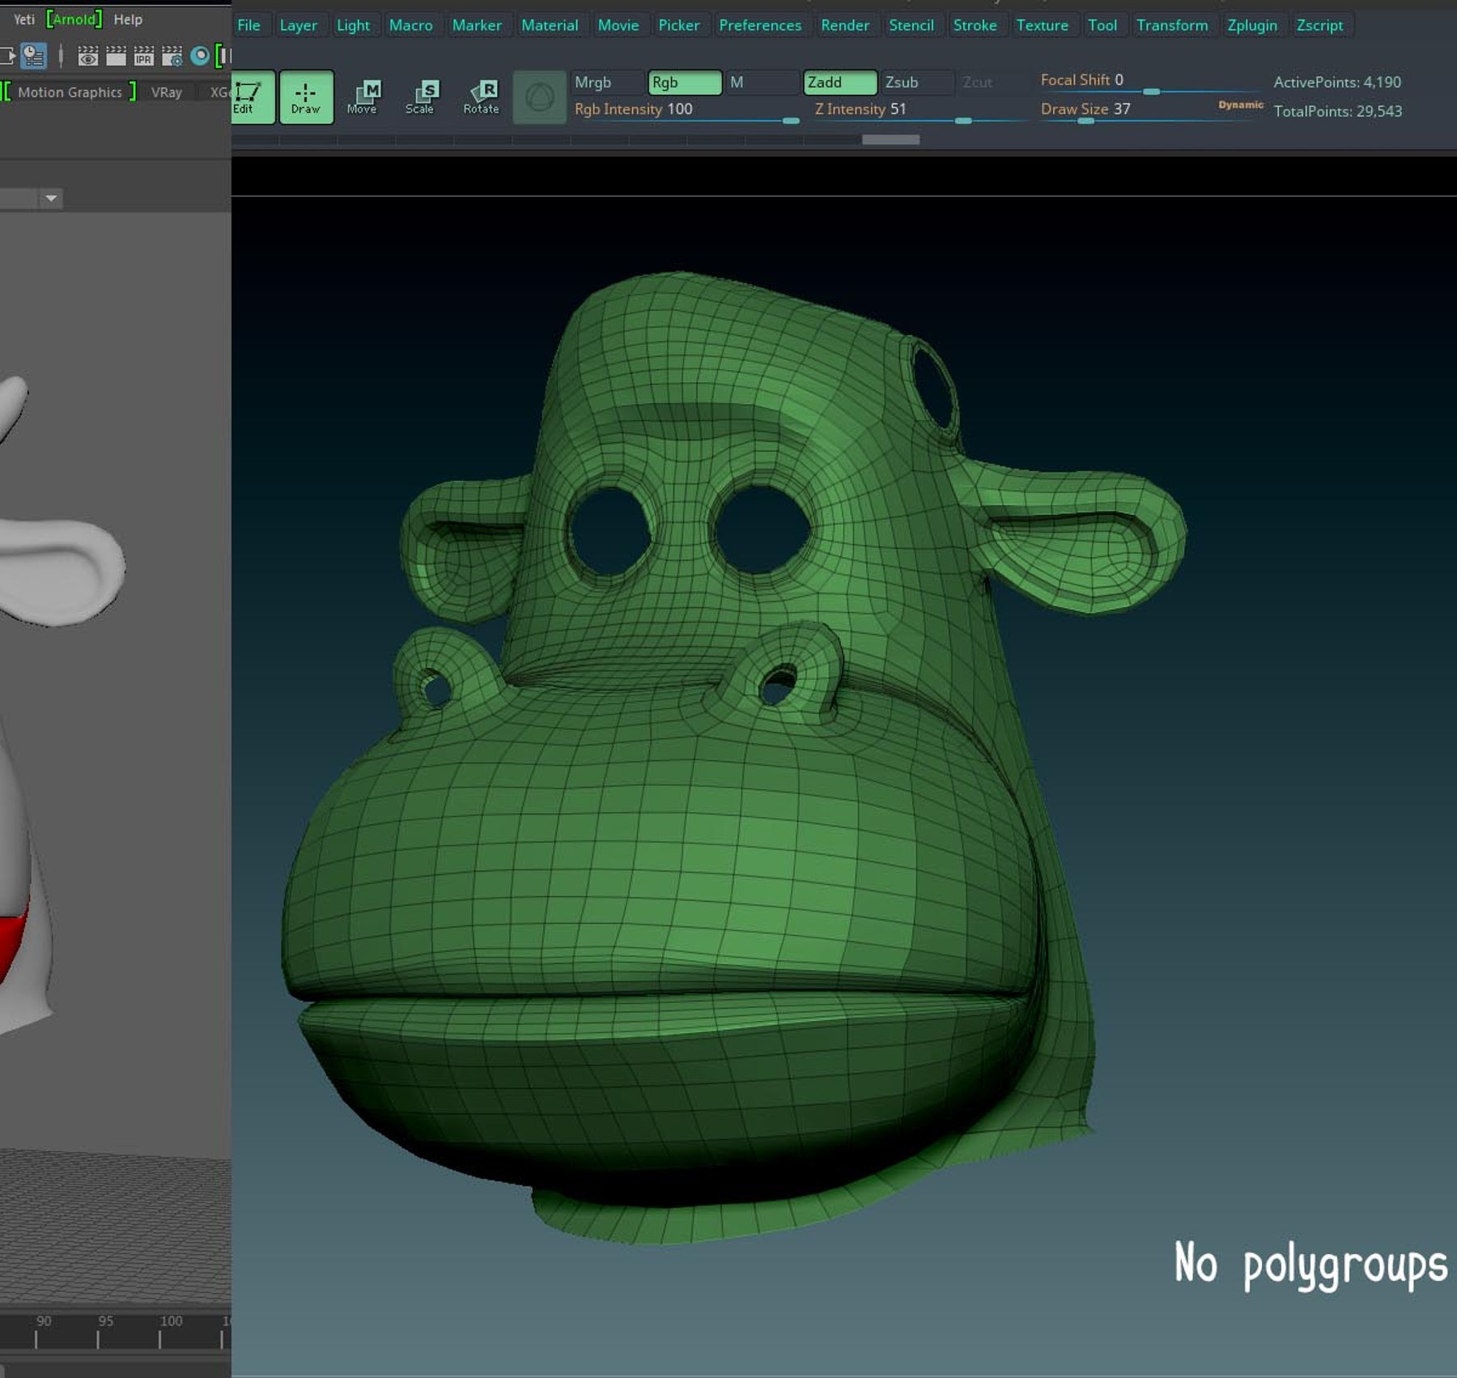The height and width of the screenshot is (1378, 1457).
Task: Open Maya's Render View icon
Action: (87, 55)
